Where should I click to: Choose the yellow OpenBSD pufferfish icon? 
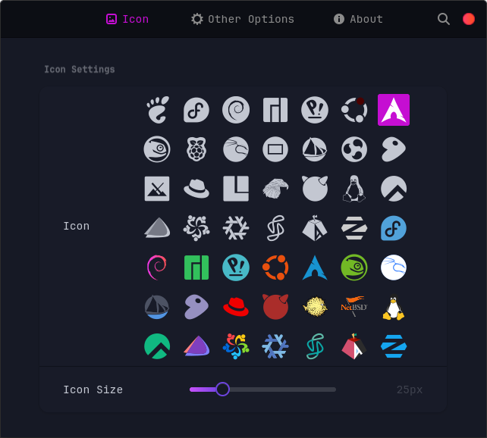point(315,307)
